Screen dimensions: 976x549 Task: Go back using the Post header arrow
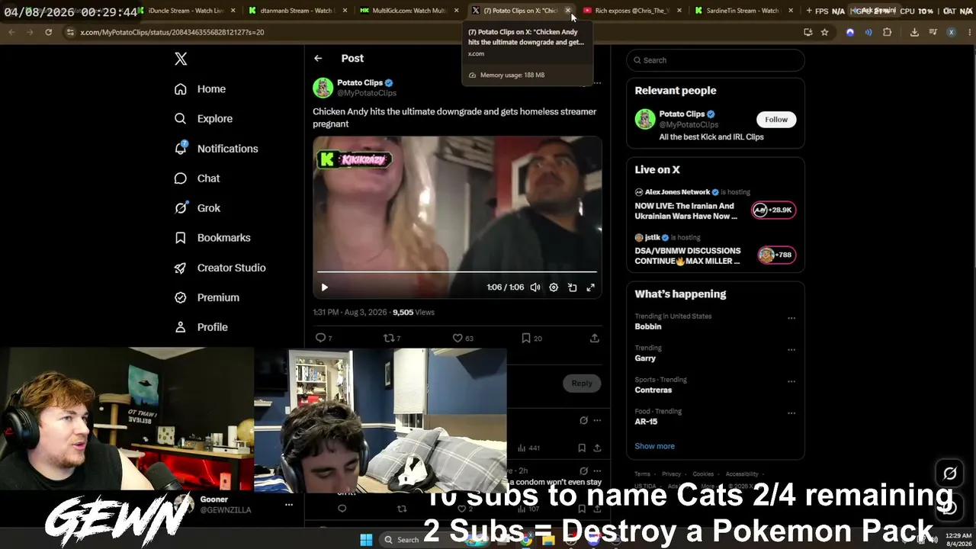pyautogui.click(x=318, y=58)
